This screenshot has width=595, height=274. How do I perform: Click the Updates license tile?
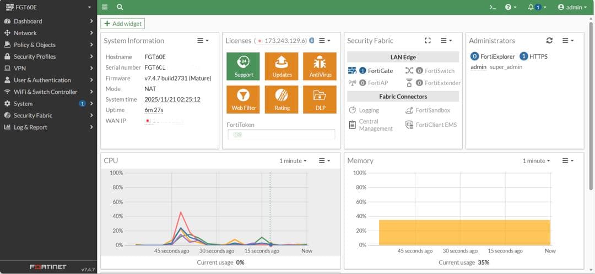point(282,66)
